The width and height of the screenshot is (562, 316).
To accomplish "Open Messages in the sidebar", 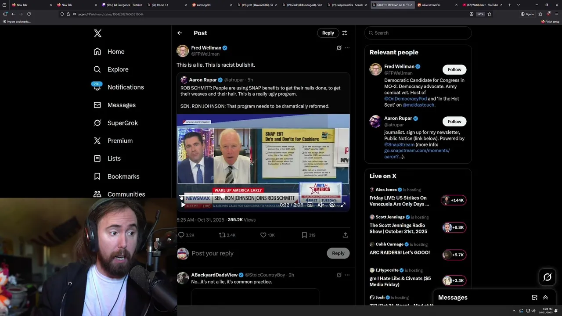I will (115, 105).
